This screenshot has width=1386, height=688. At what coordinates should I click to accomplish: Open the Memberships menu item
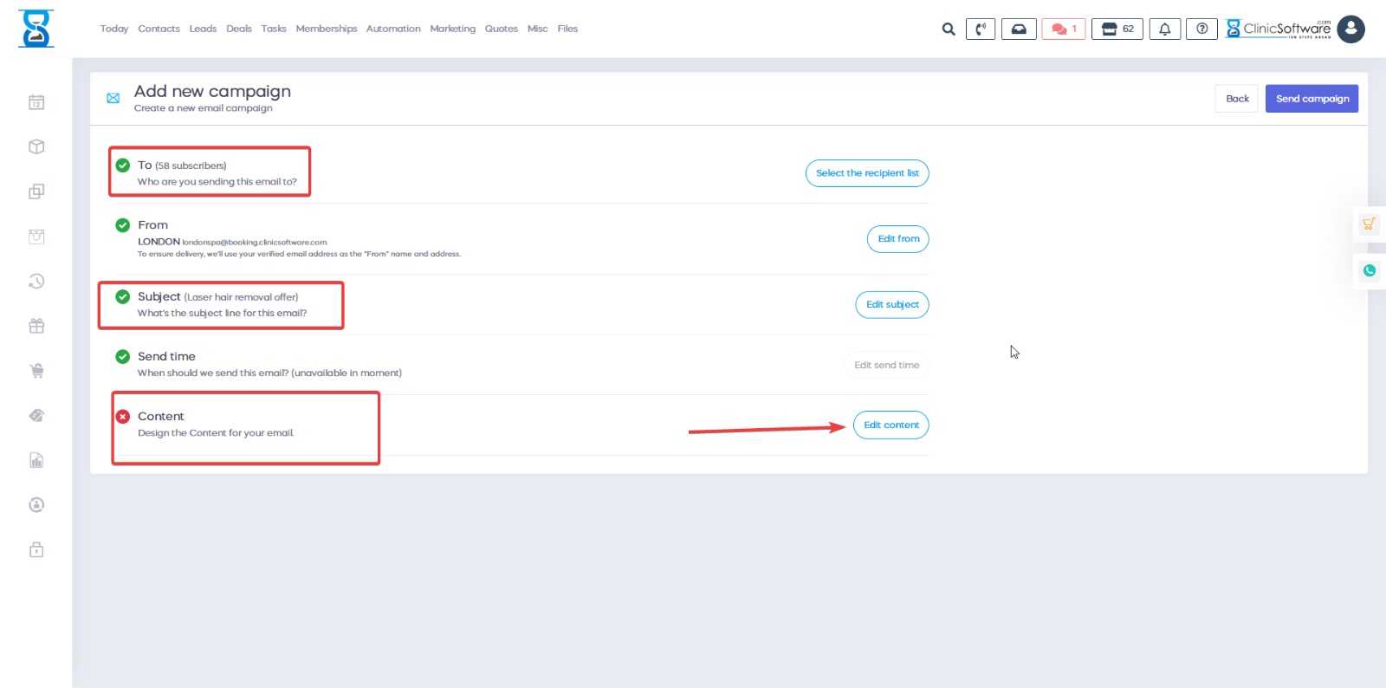[326, 29]
